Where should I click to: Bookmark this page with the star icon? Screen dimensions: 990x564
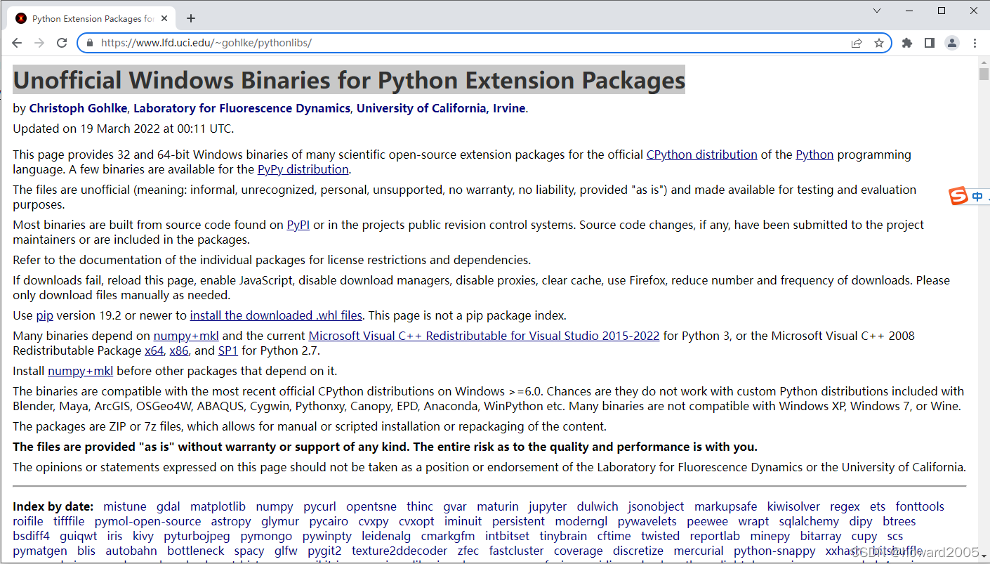pos(878,43)
